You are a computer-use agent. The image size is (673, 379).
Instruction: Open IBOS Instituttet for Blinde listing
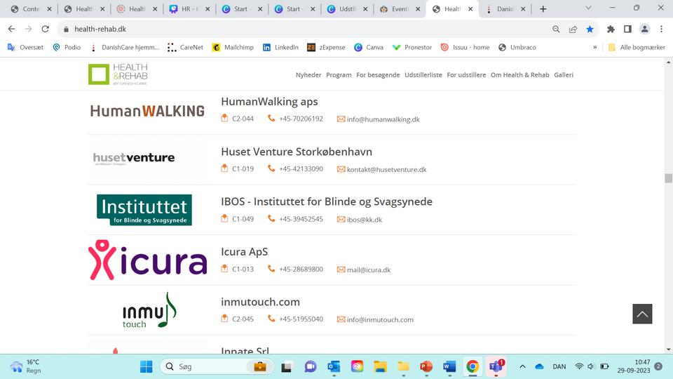tap(326, 201)
